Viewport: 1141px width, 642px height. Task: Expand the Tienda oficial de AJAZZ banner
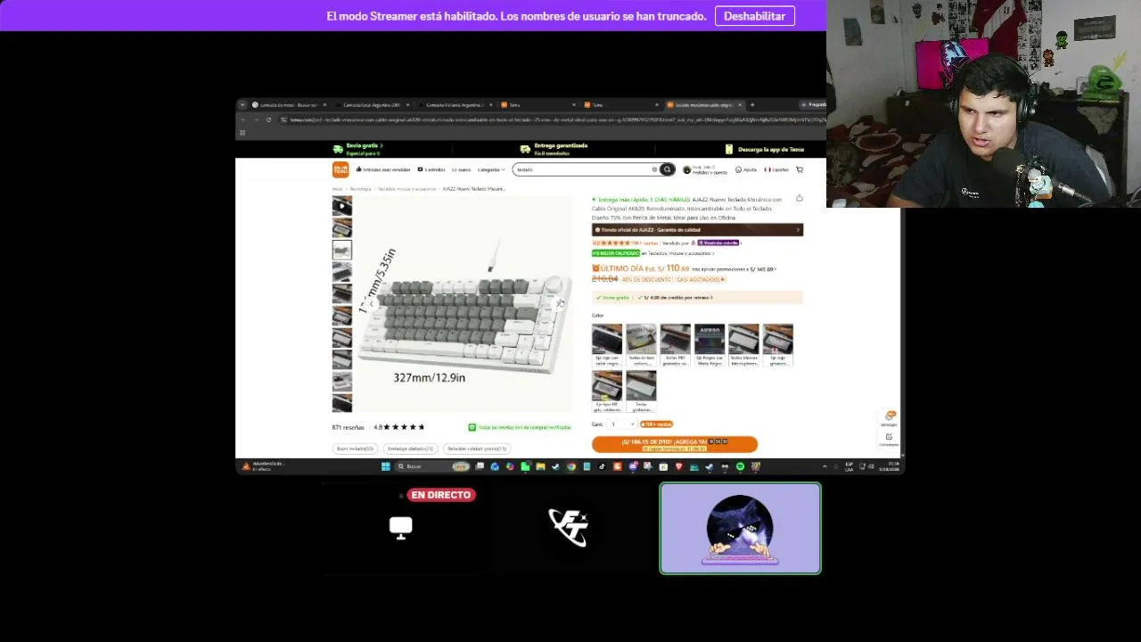click(697, 230)
